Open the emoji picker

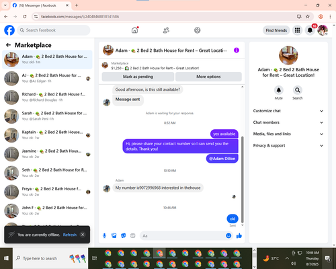(228, 235)
